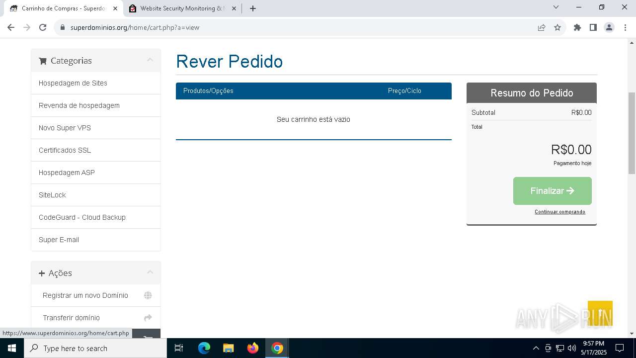Click the Produtos/Opções column header
This screenshot has height=358, width=636.
(x=208, y=90)
